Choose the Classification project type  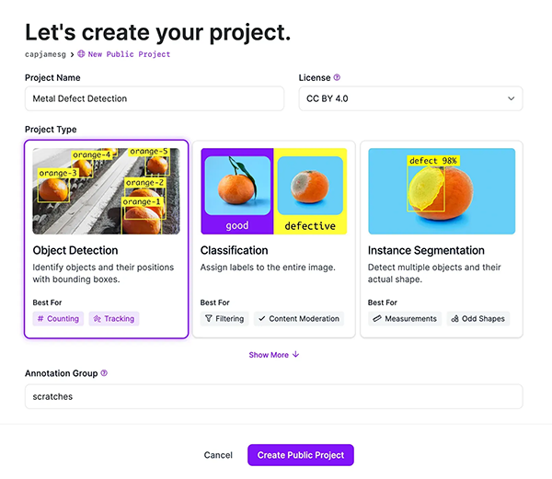click(274, 239)
